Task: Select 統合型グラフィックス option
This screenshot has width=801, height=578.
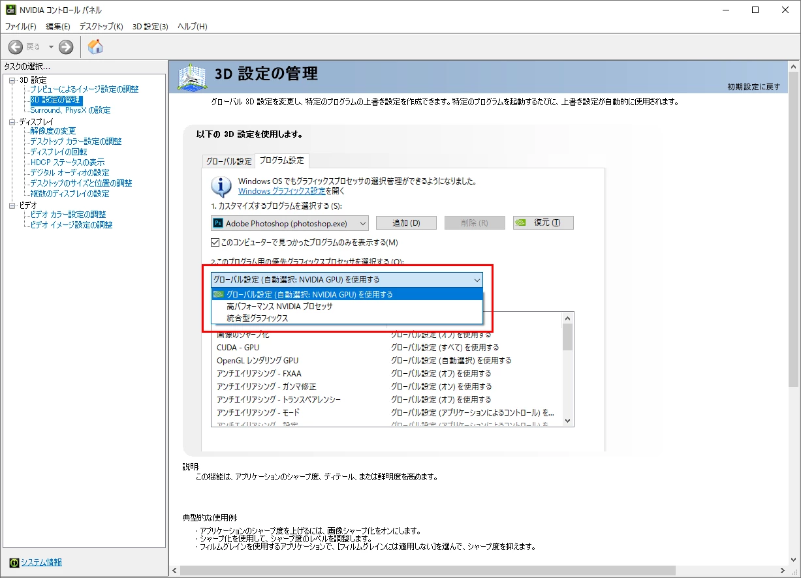Action: (x=347, y=318)
